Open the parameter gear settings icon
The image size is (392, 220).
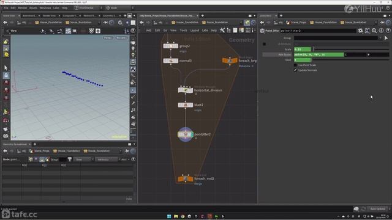click(x=360, y=31)
